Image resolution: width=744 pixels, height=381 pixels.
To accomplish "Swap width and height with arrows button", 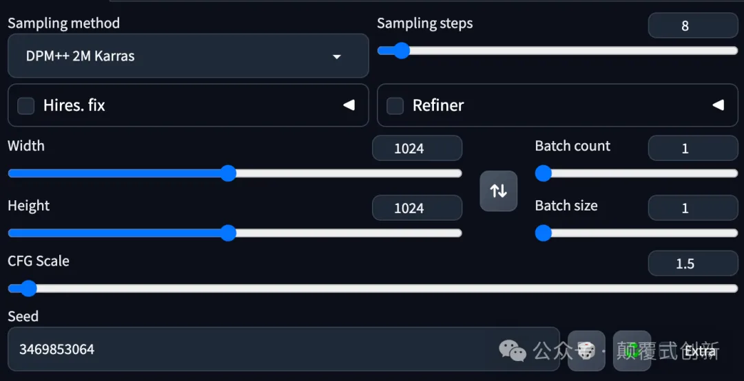I will click(498, 191).
